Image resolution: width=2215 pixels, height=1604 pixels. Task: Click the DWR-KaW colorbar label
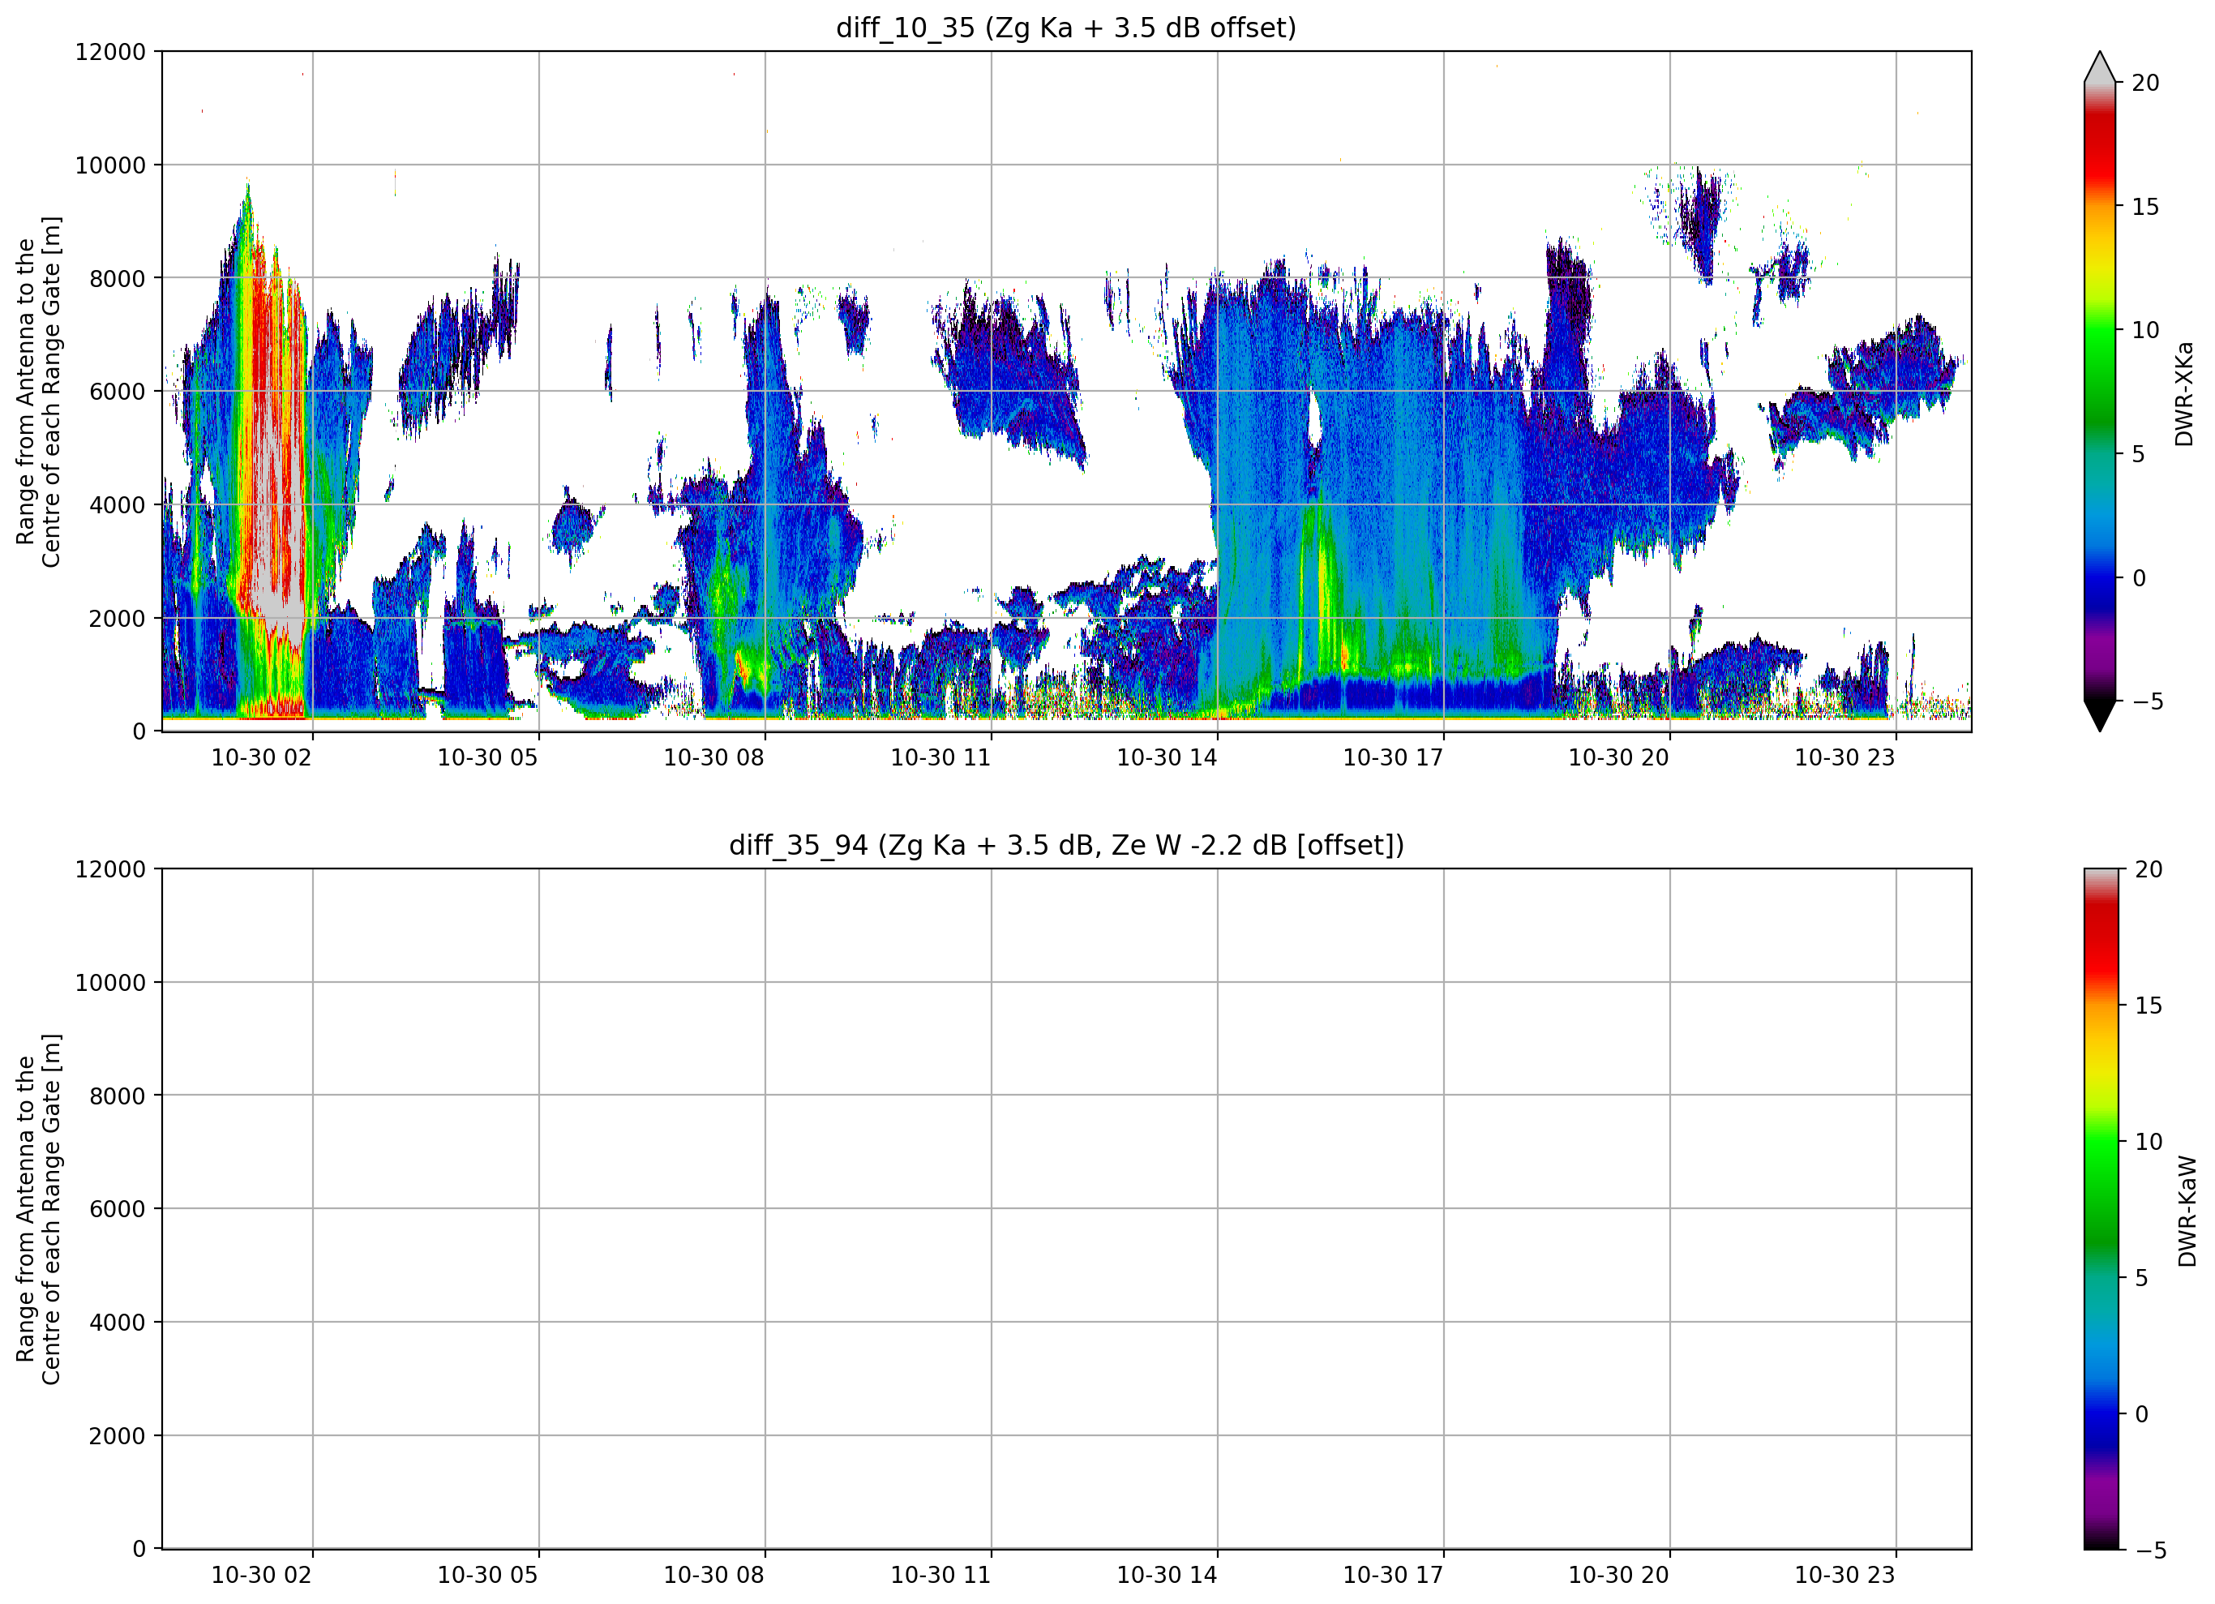2186,1212
